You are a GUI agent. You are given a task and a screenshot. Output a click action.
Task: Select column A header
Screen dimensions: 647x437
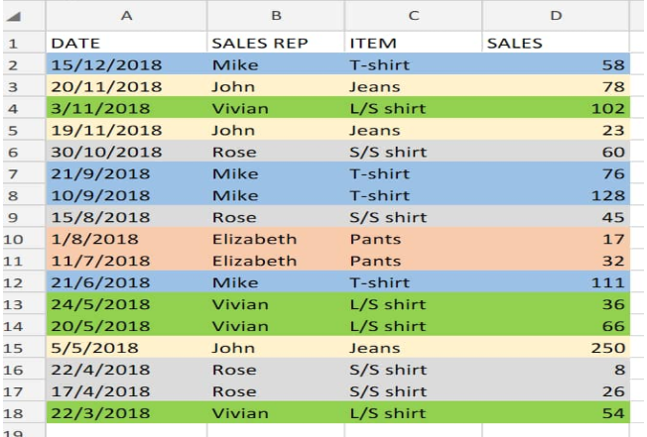tap(126, 16)
